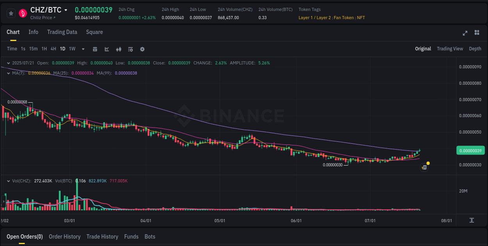Collapse the MA indicator row chevron
This screenshot has height=246, width=488.
point(8,73)
